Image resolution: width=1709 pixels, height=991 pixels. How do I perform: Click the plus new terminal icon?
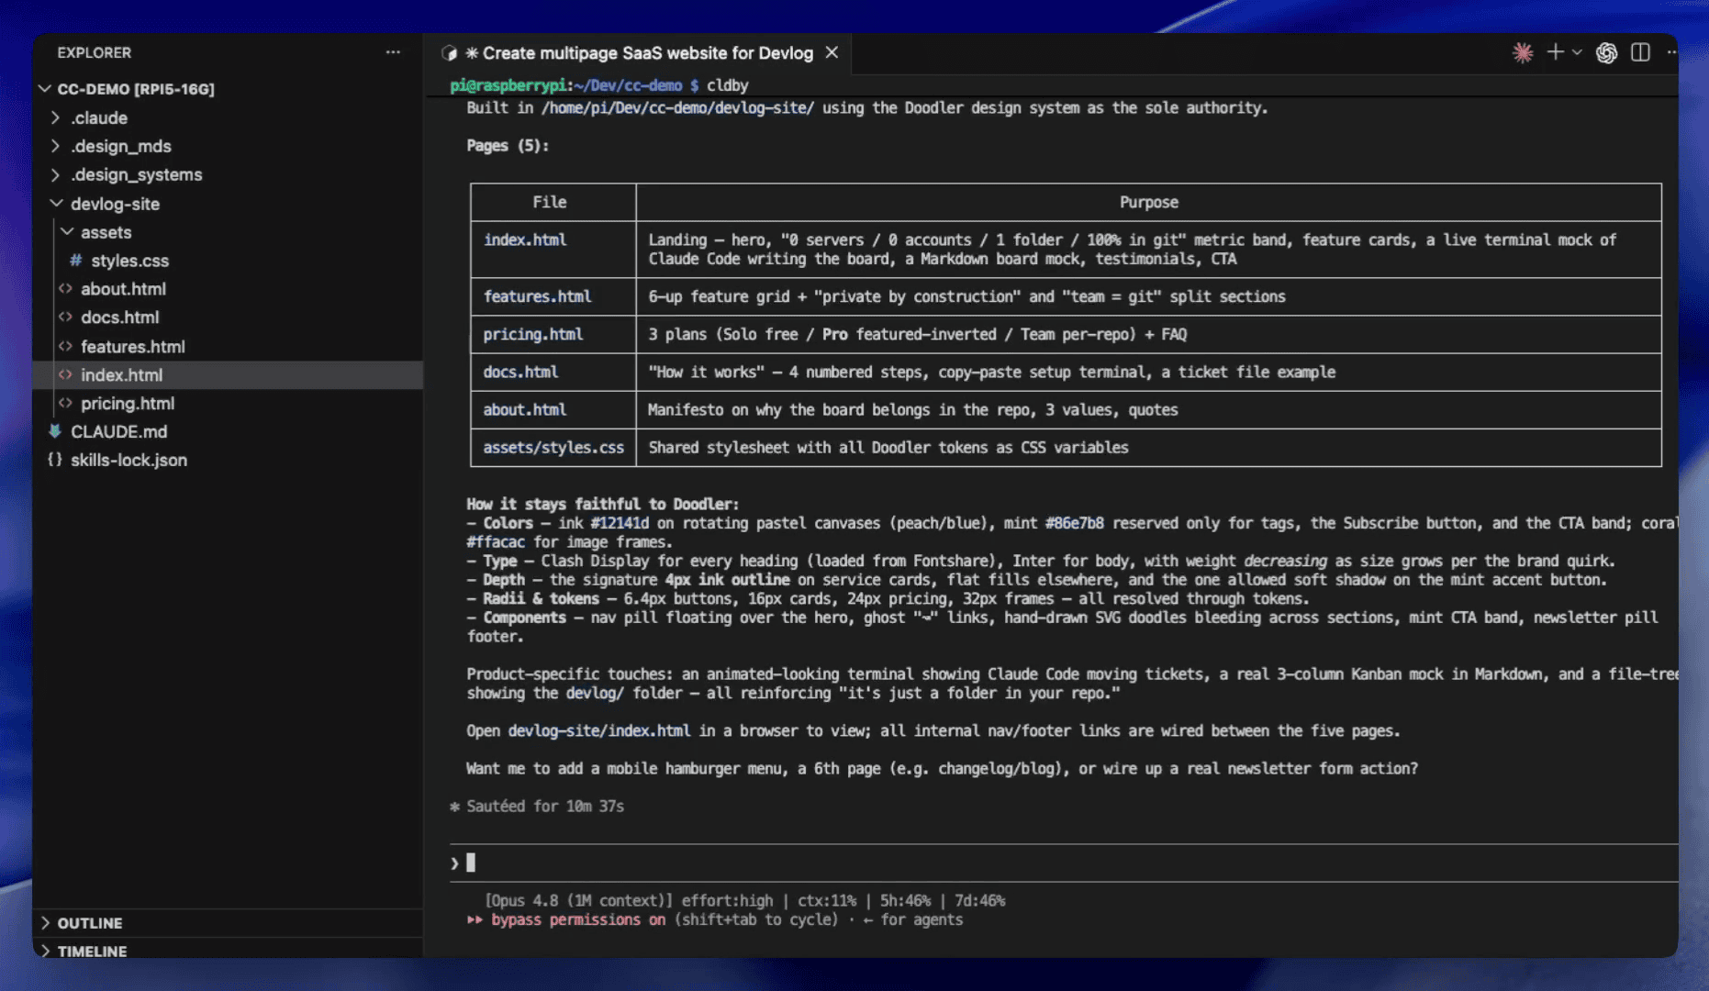1555,52
